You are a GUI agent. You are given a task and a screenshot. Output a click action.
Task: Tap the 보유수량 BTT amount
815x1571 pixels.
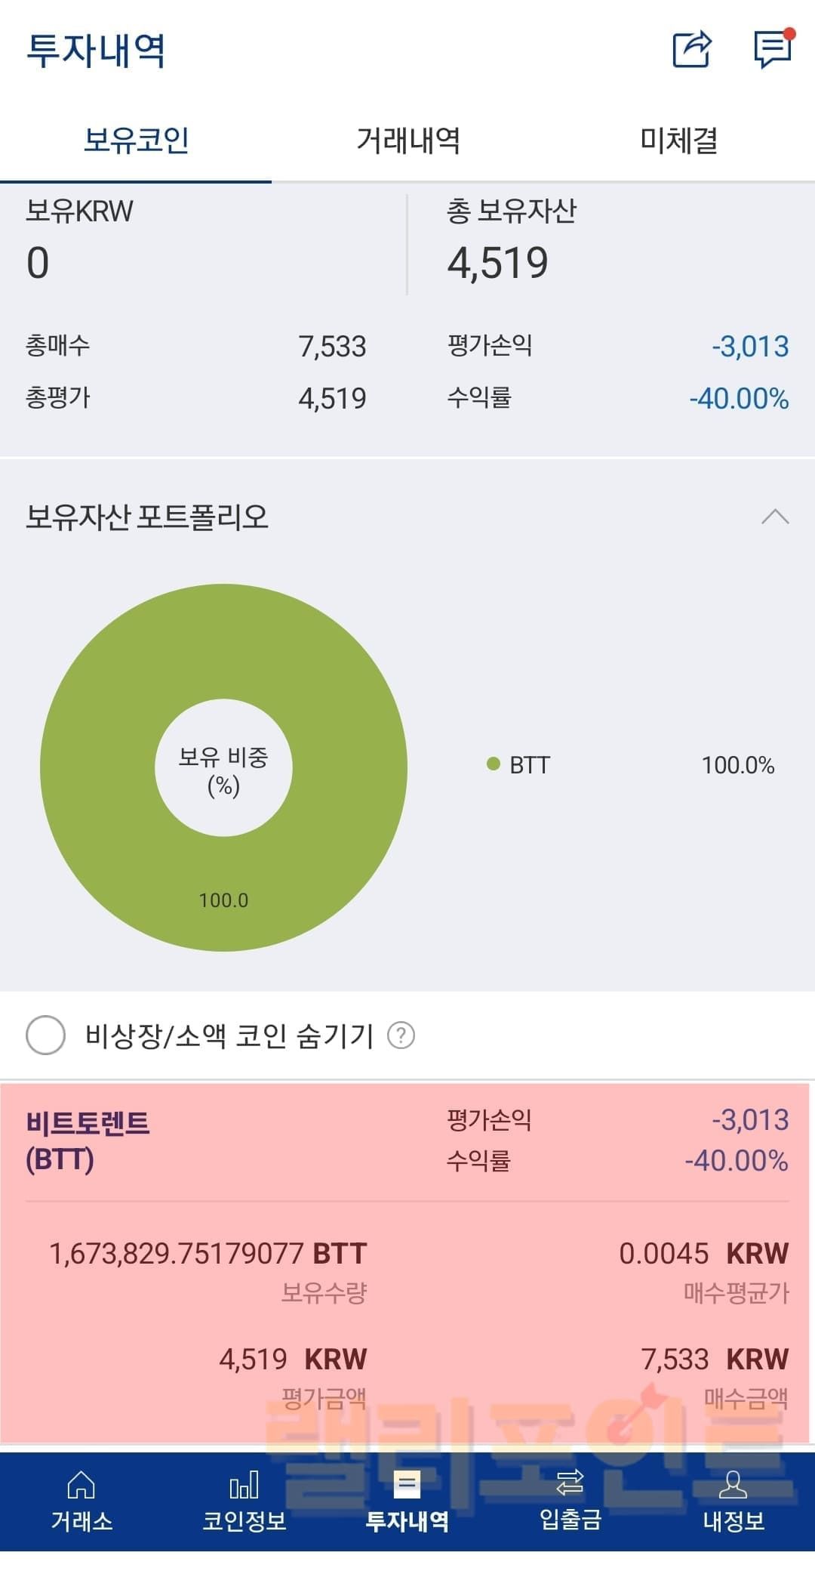pyautogui.click(x=208, y=1254)
